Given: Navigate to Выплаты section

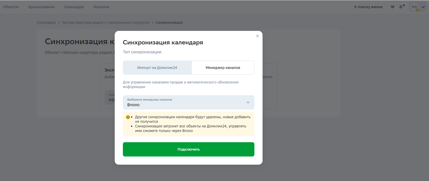Looking at the screenshot, I should [101, 7].
